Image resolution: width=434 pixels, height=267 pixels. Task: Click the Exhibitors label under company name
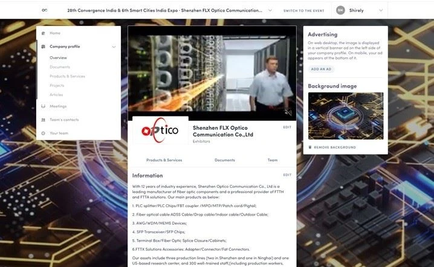[201, 141]
